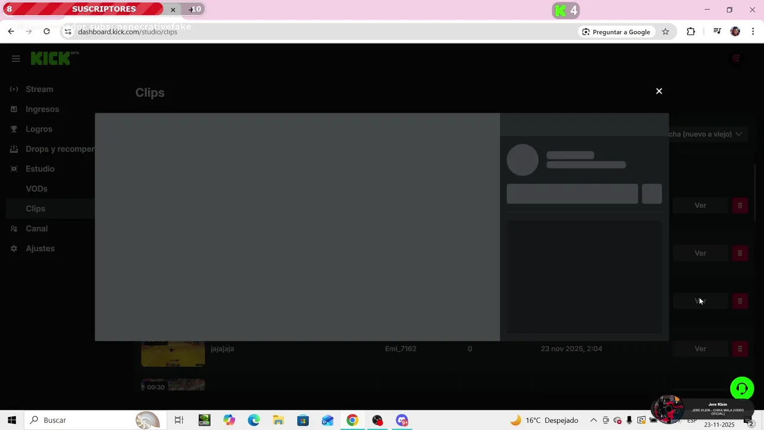The image size is (764, 430).
Task: Click the Ingresos icon in sidebar
Action: coord(14,109)
